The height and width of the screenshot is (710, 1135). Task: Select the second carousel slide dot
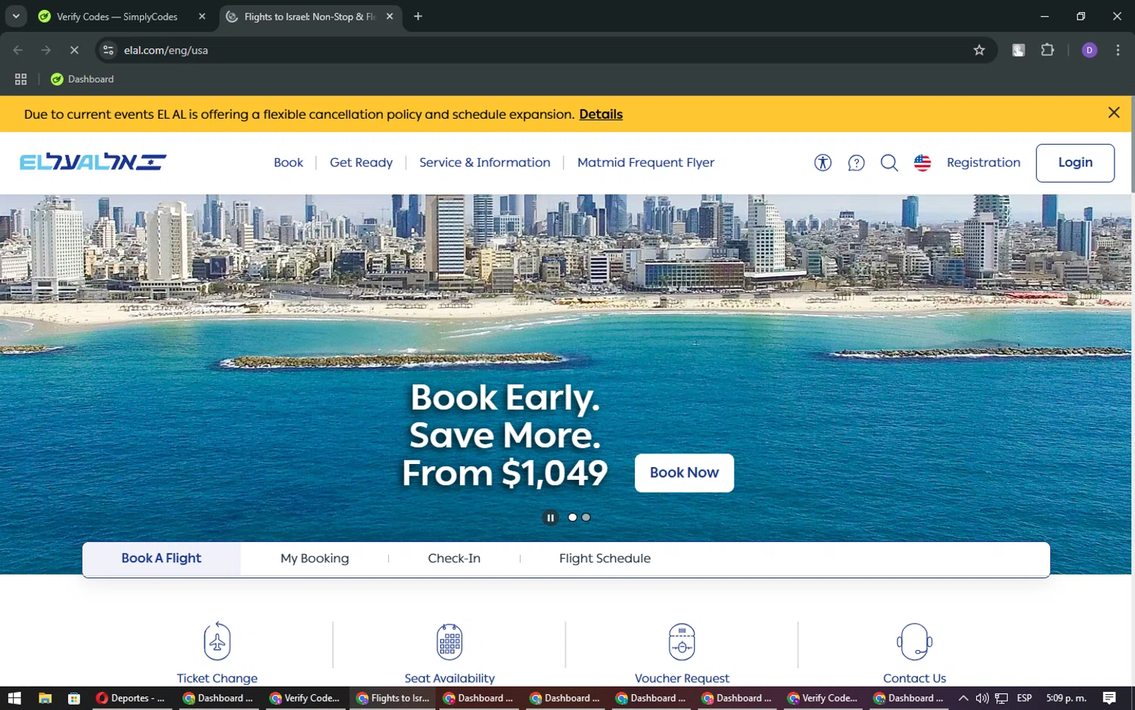click(586, 518)
